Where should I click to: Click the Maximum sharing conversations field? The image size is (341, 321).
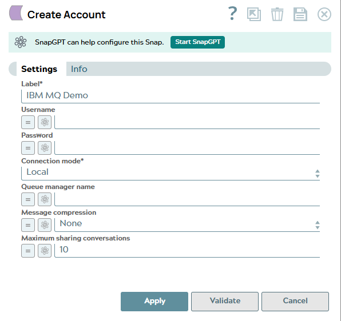pyautogui.click(x=187, y=251)
